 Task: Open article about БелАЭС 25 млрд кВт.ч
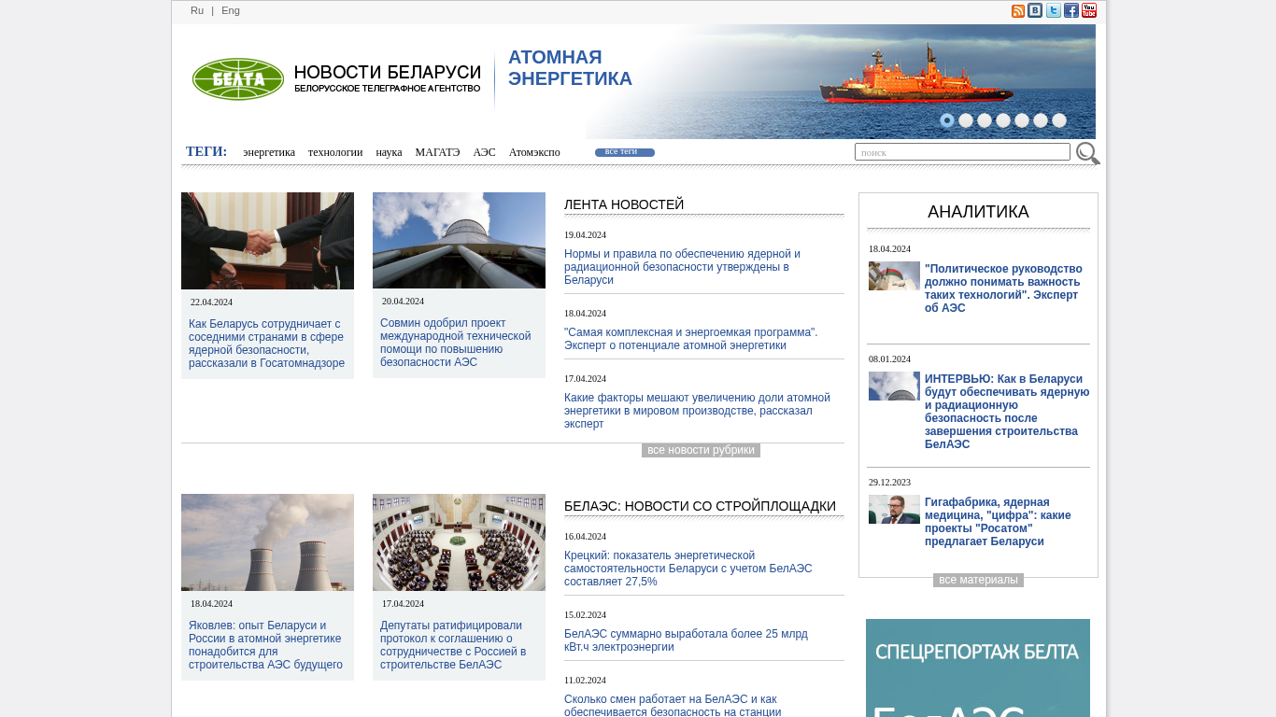[686, 640]
